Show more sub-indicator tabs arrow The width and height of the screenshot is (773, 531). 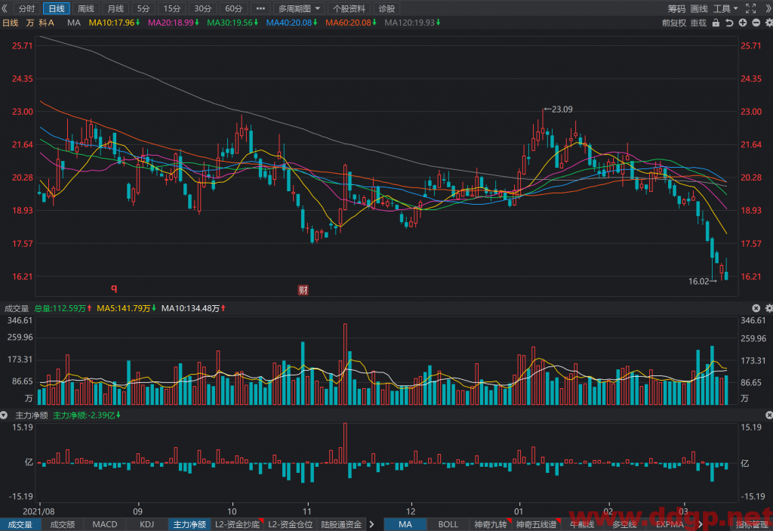(371, 524)
